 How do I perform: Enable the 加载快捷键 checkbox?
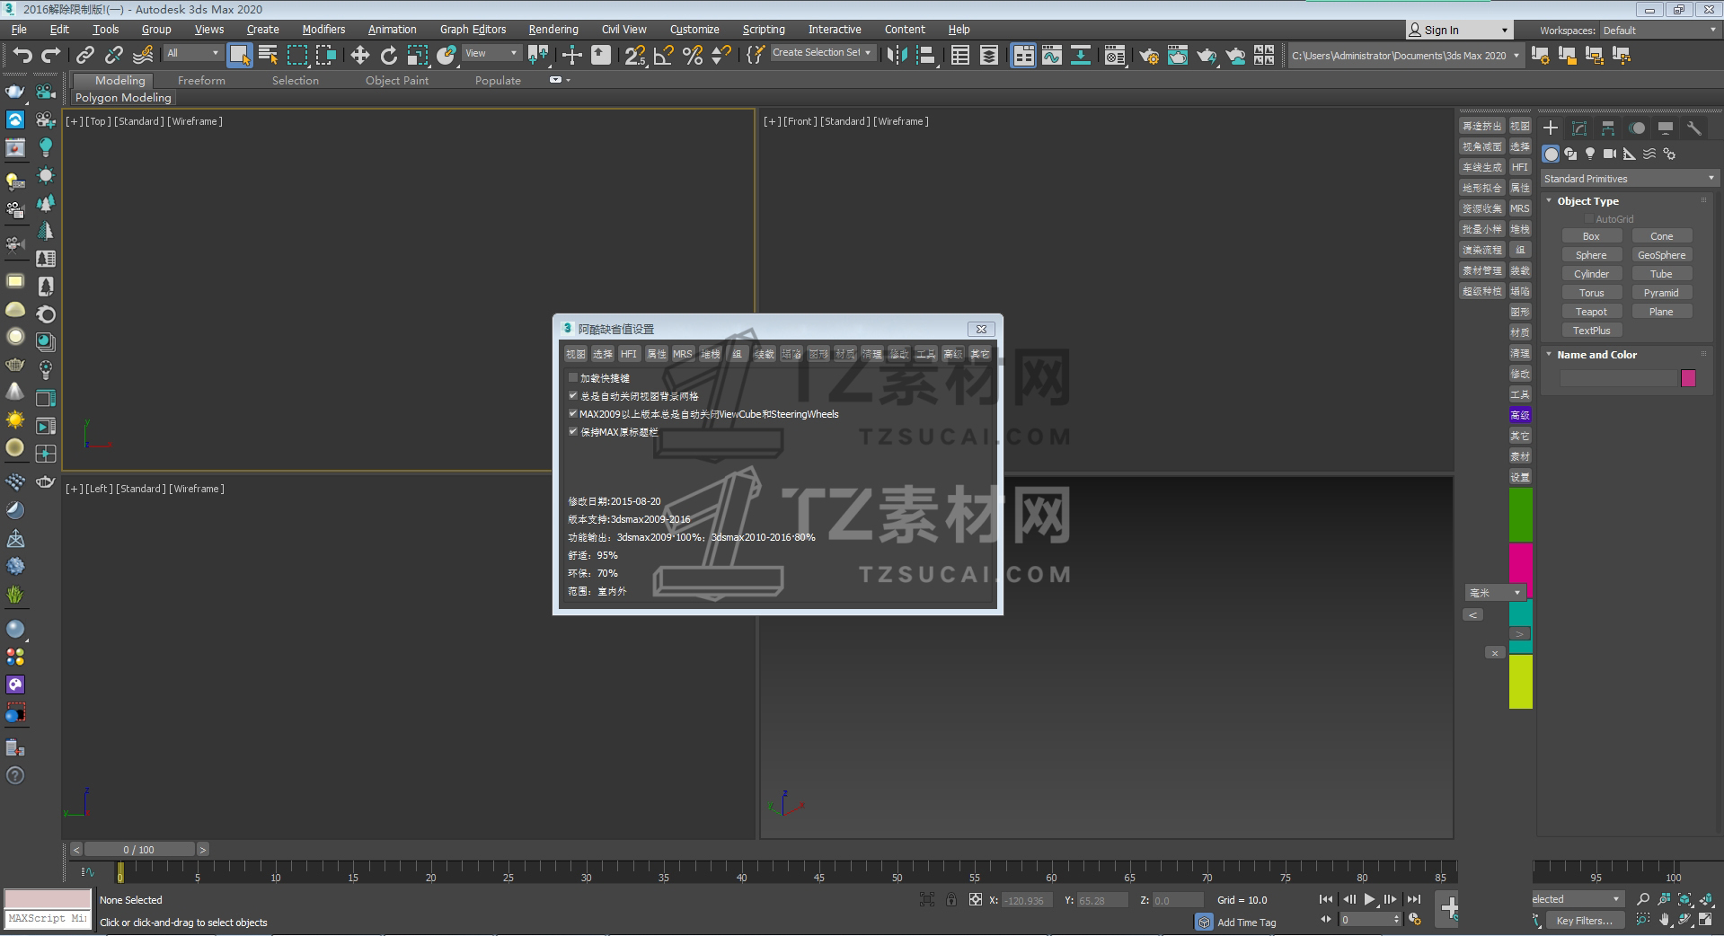(x=573, y=378)
